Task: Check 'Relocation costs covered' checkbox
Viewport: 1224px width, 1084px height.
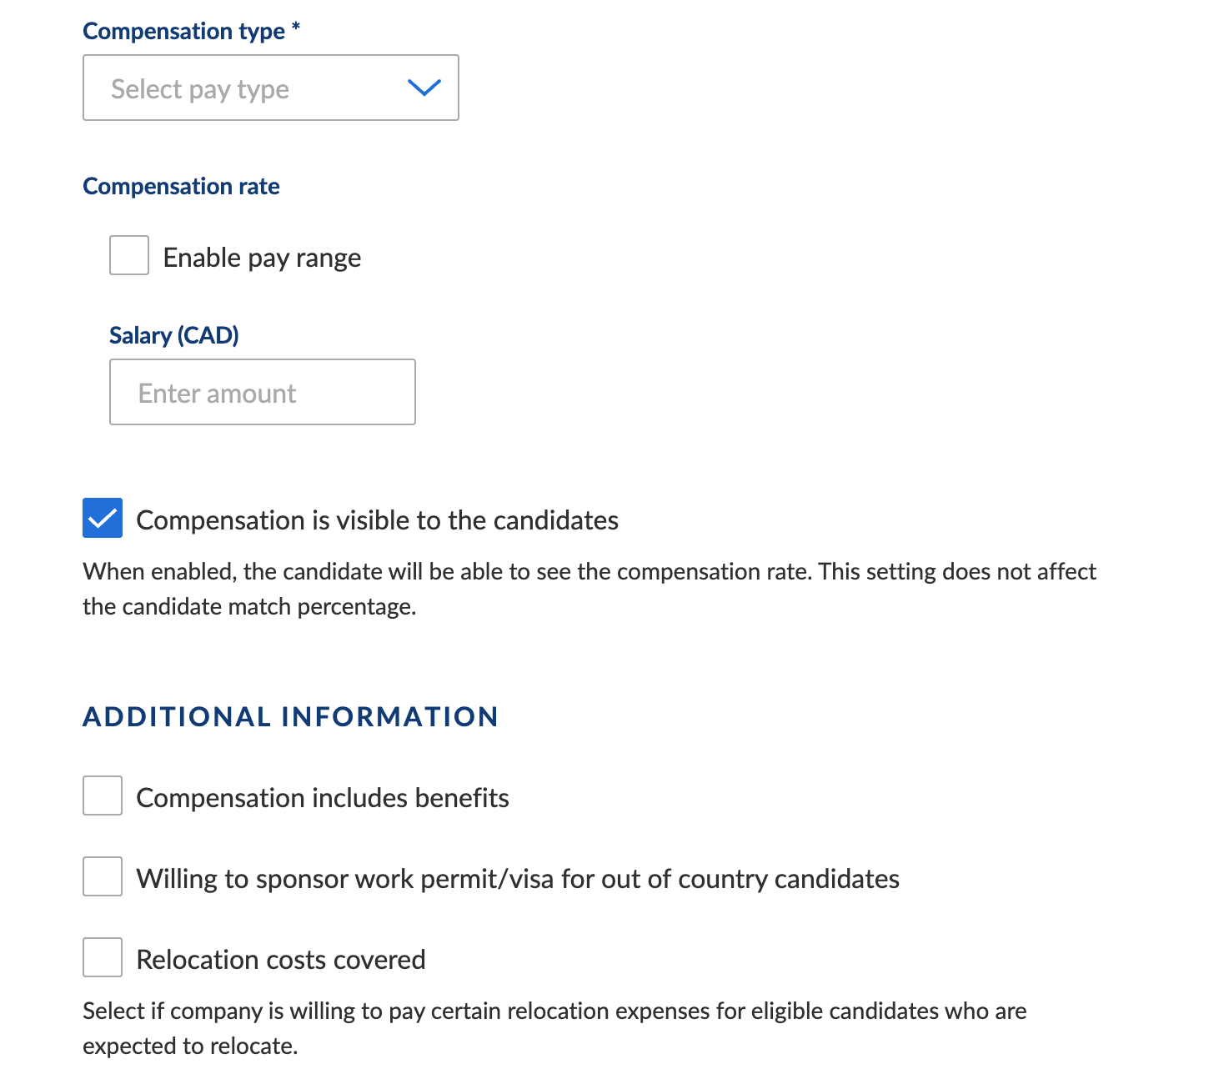Action: coord(103,957)
